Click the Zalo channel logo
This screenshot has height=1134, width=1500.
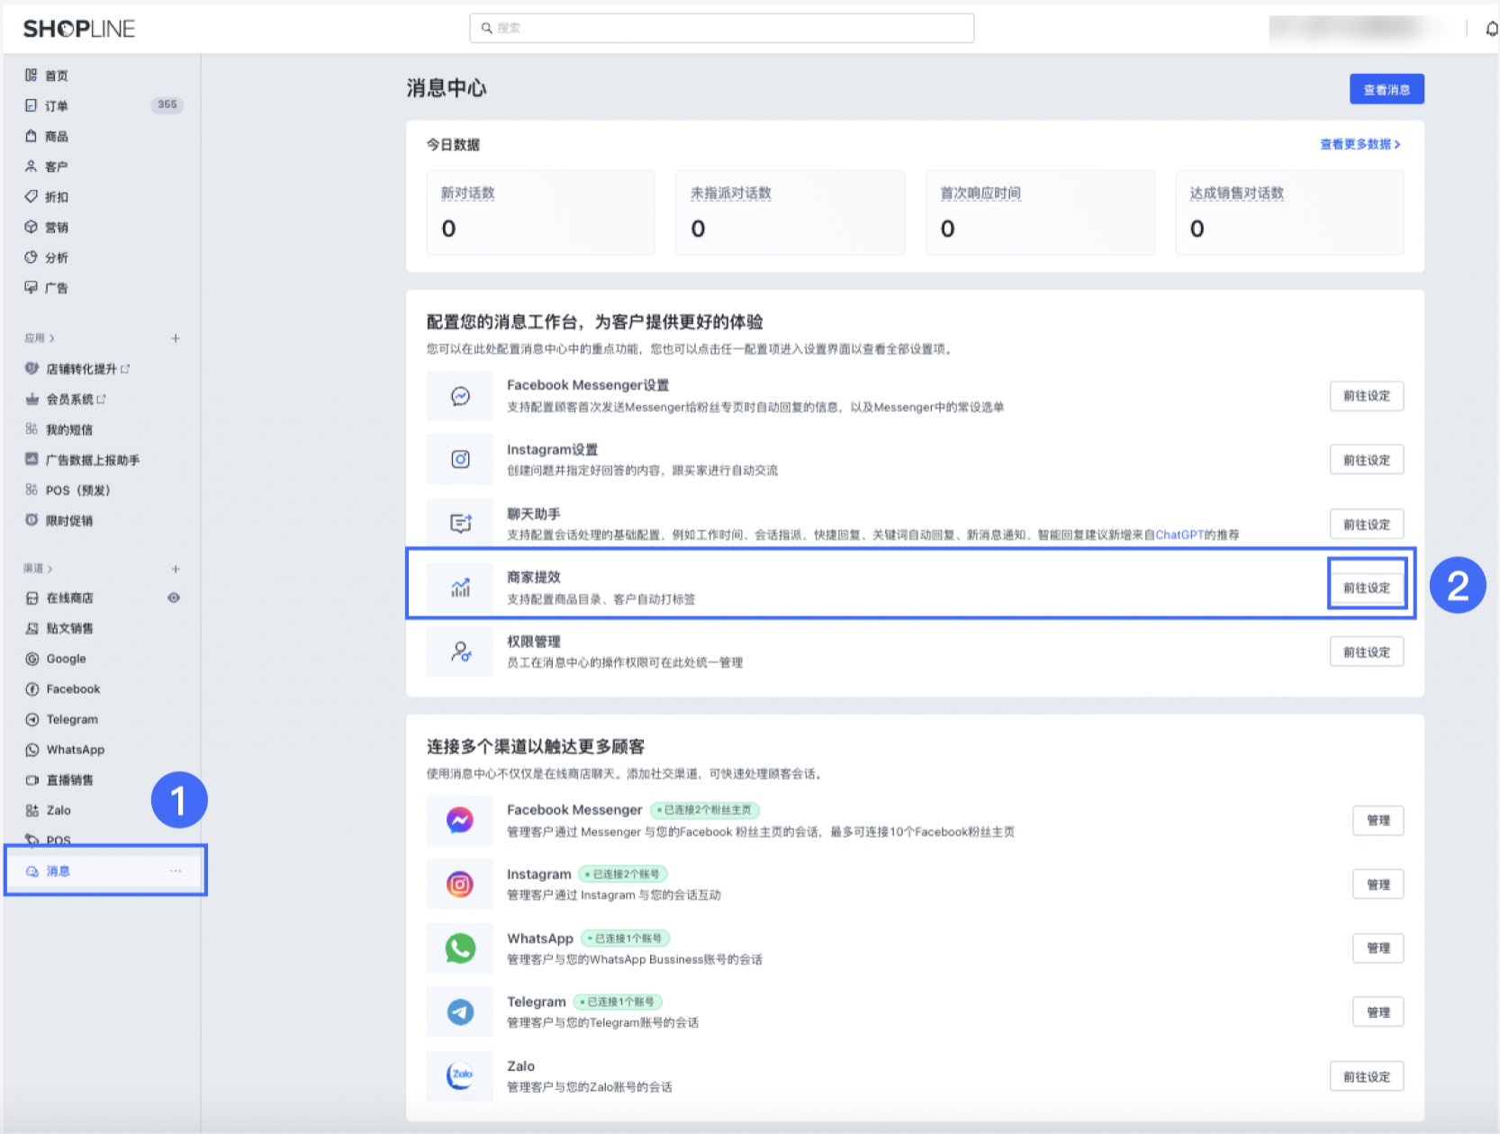pos(460,1075)
